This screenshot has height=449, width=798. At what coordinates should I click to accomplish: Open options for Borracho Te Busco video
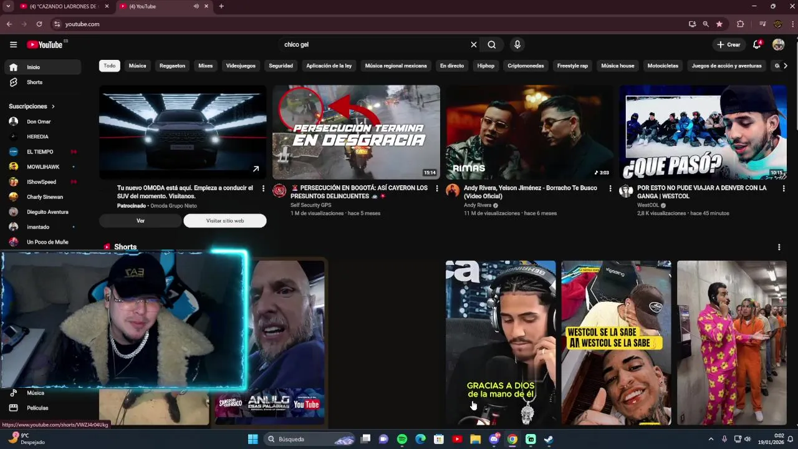pos(610,188)
